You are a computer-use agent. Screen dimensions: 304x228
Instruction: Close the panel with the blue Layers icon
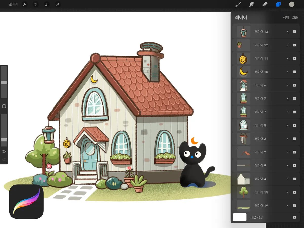pos(278,4)
